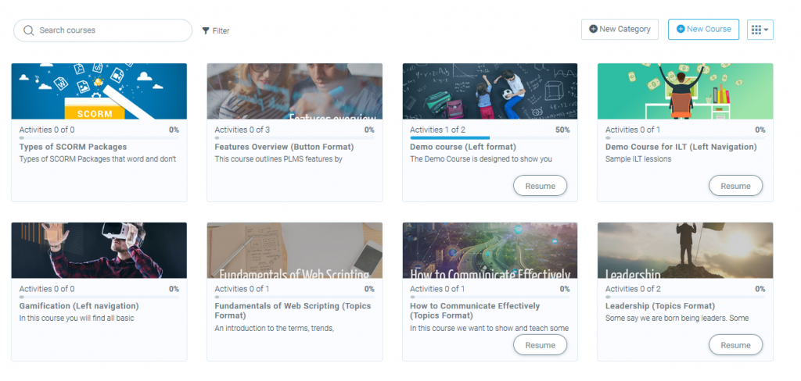
Task: Open the Types of SCORM Packages thumbnail
Action: coord(99,91)
